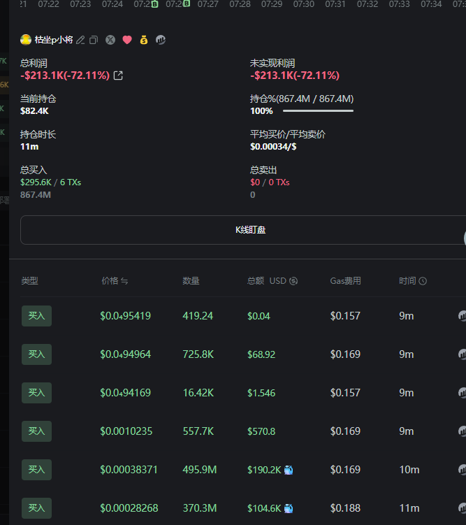Click the 类型 column header
The height and width of the screenshot is (525, 466).
(x=29, y=281)
